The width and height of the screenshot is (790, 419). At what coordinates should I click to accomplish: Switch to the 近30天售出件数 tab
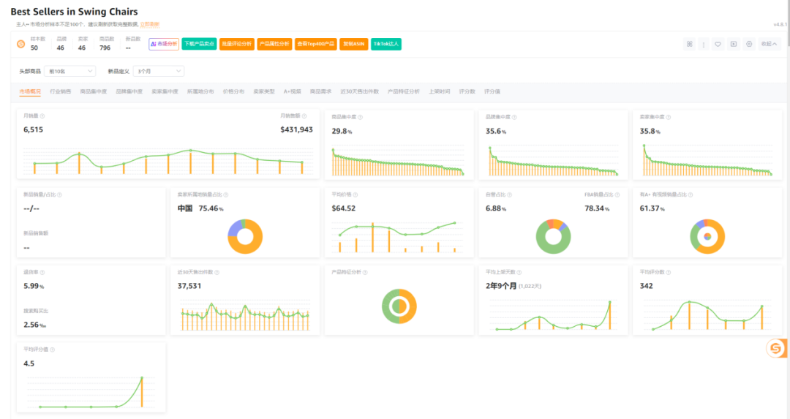(359, 91)
